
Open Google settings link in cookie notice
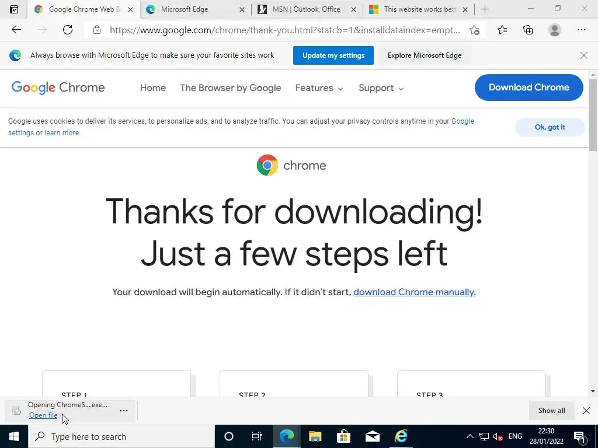click(463, 121)
